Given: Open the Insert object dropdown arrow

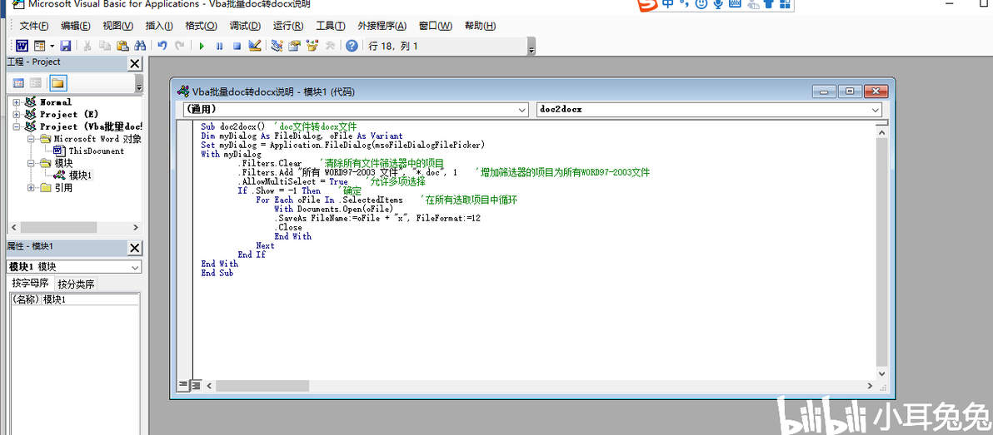Looking at the screenshot, I should click(x=50, y=46).
